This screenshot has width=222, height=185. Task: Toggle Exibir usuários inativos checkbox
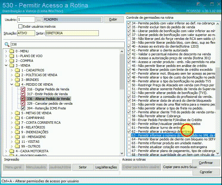point(21,26)
